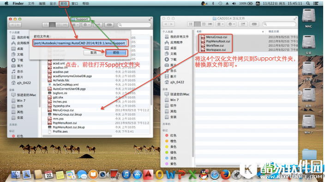Switch to list view in Support window
The width and height of the screenshot is (325, 182).
(52, 25)
